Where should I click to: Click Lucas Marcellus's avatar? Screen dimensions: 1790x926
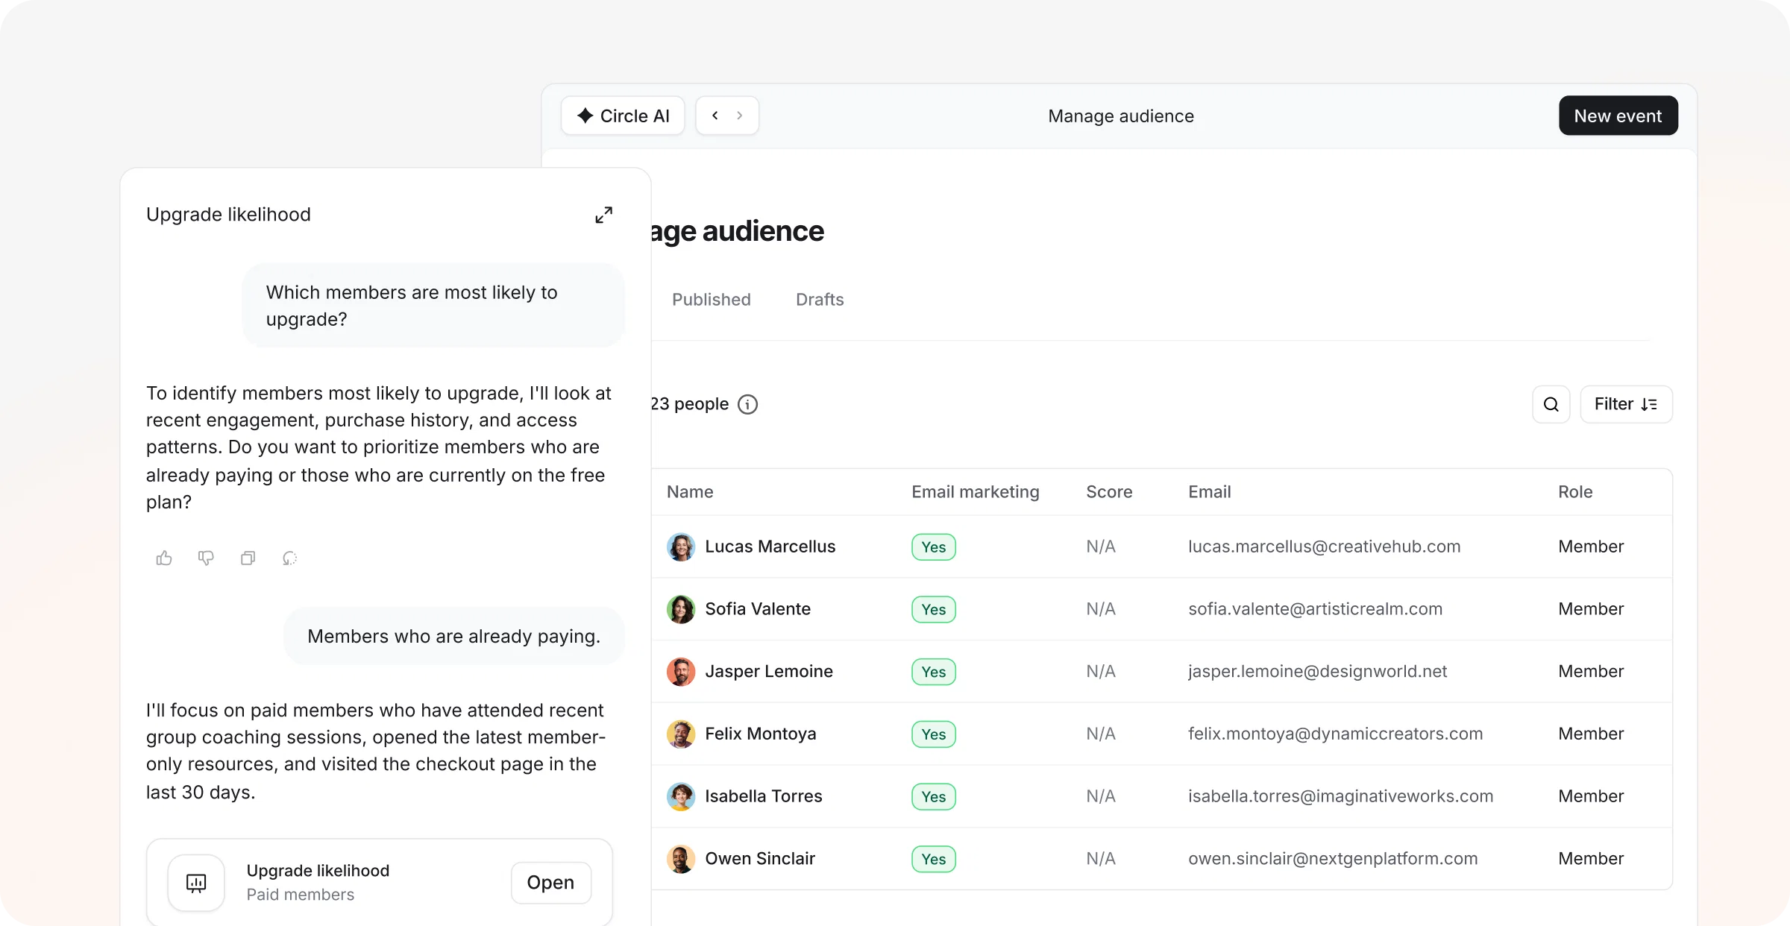pyautogui.click(x=680, y=547)
